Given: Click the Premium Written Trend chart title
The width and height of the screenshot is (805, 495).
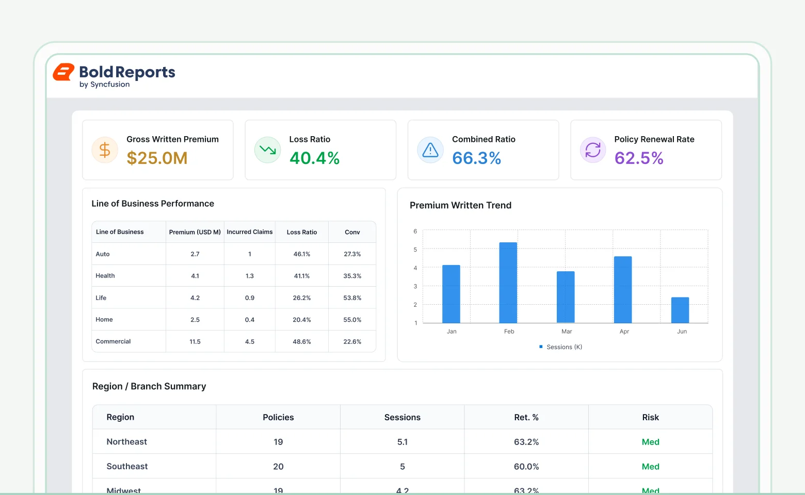Looking at the screenshot, I should tap(461, 205).
